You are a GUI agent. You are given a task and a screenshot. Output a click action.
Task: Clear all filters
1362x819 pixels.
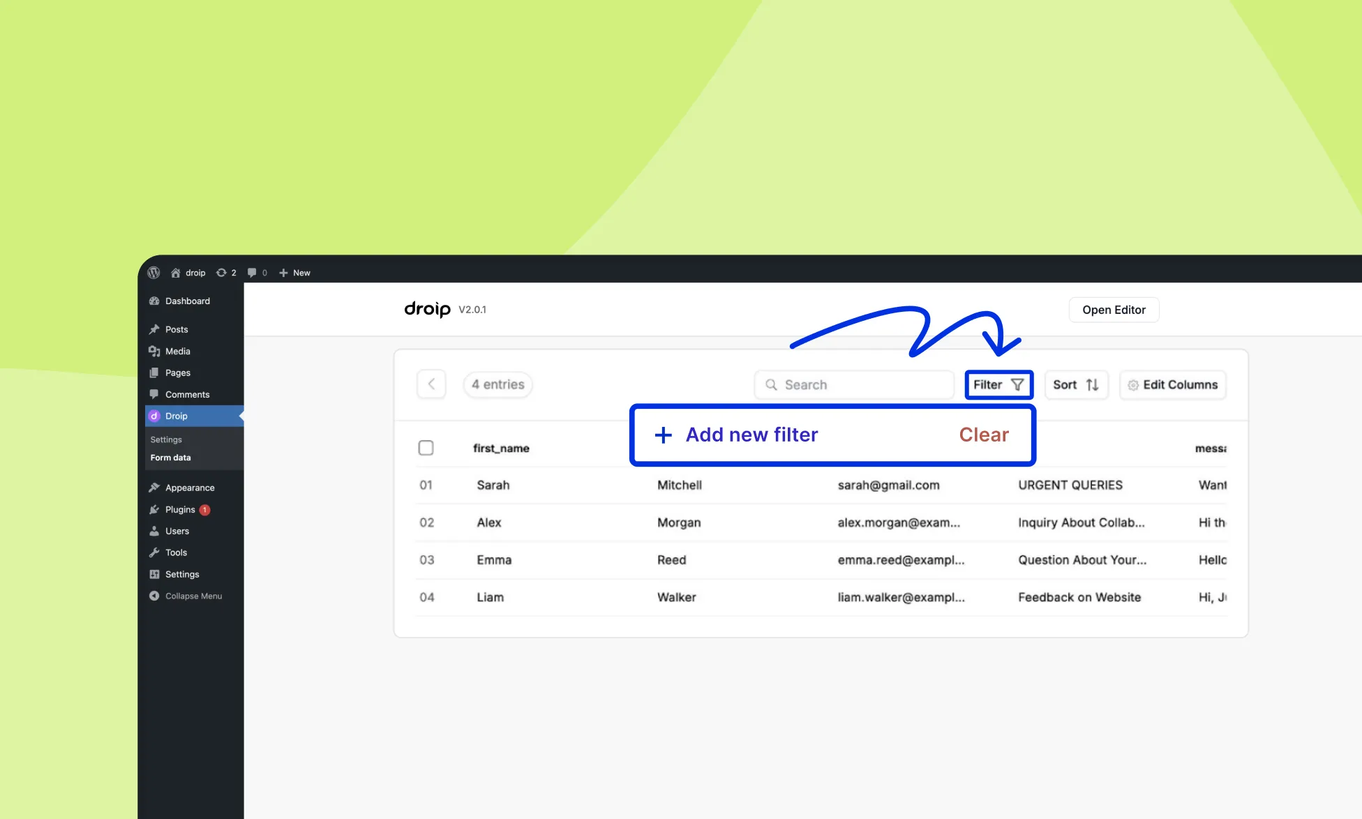point(984,435)
